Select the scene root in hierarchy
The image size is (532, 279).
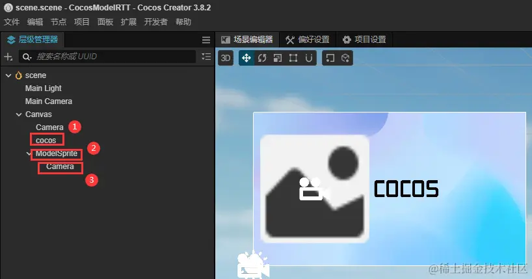[x=36, y=75]
